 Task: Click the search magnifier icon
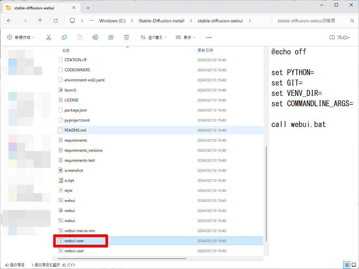pyautogui.click(x=352, y=21)
